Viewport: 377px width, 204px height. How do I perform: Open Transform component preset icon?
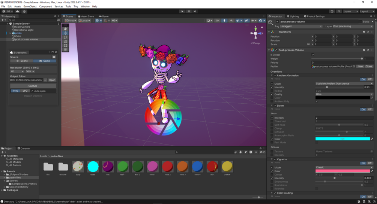[368, 32]
